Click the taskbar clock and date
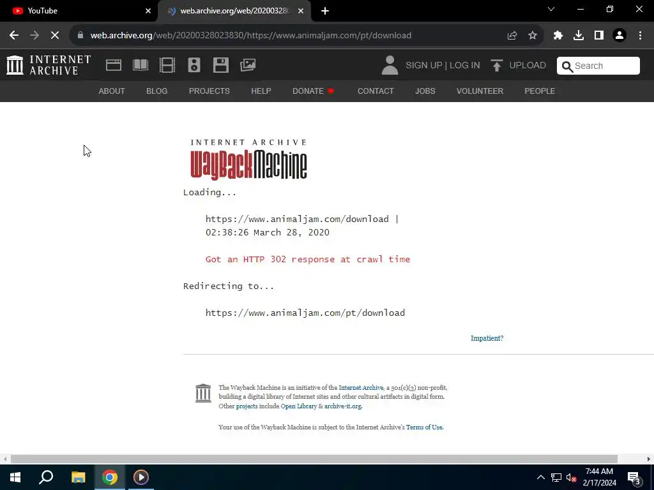The image size is (654, 490). (x=599, y=477)
